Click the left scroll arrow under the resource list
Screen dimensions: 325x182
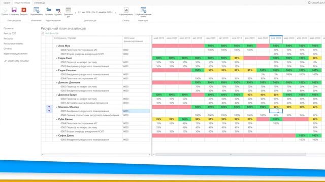(43, 154)
